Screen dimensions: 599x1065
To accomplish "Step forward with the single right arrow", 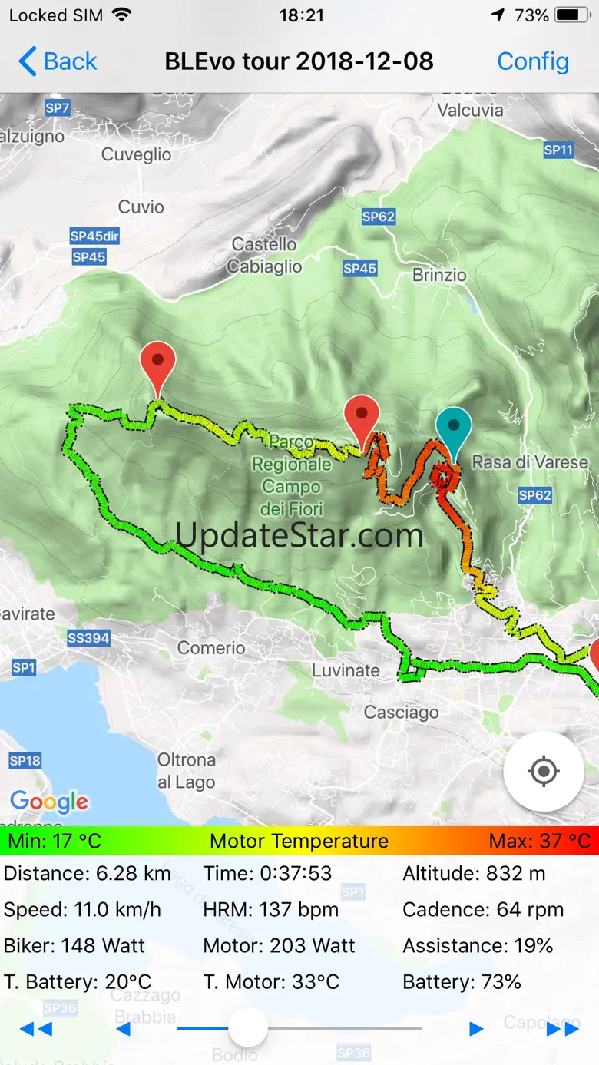I will 476,1029.
